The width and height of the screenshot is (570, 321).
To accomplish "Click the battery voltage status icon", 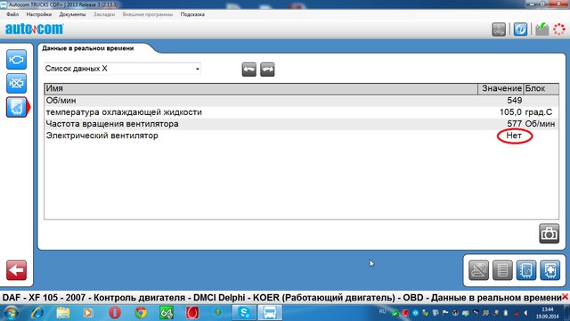I will [x=541, y=29].
